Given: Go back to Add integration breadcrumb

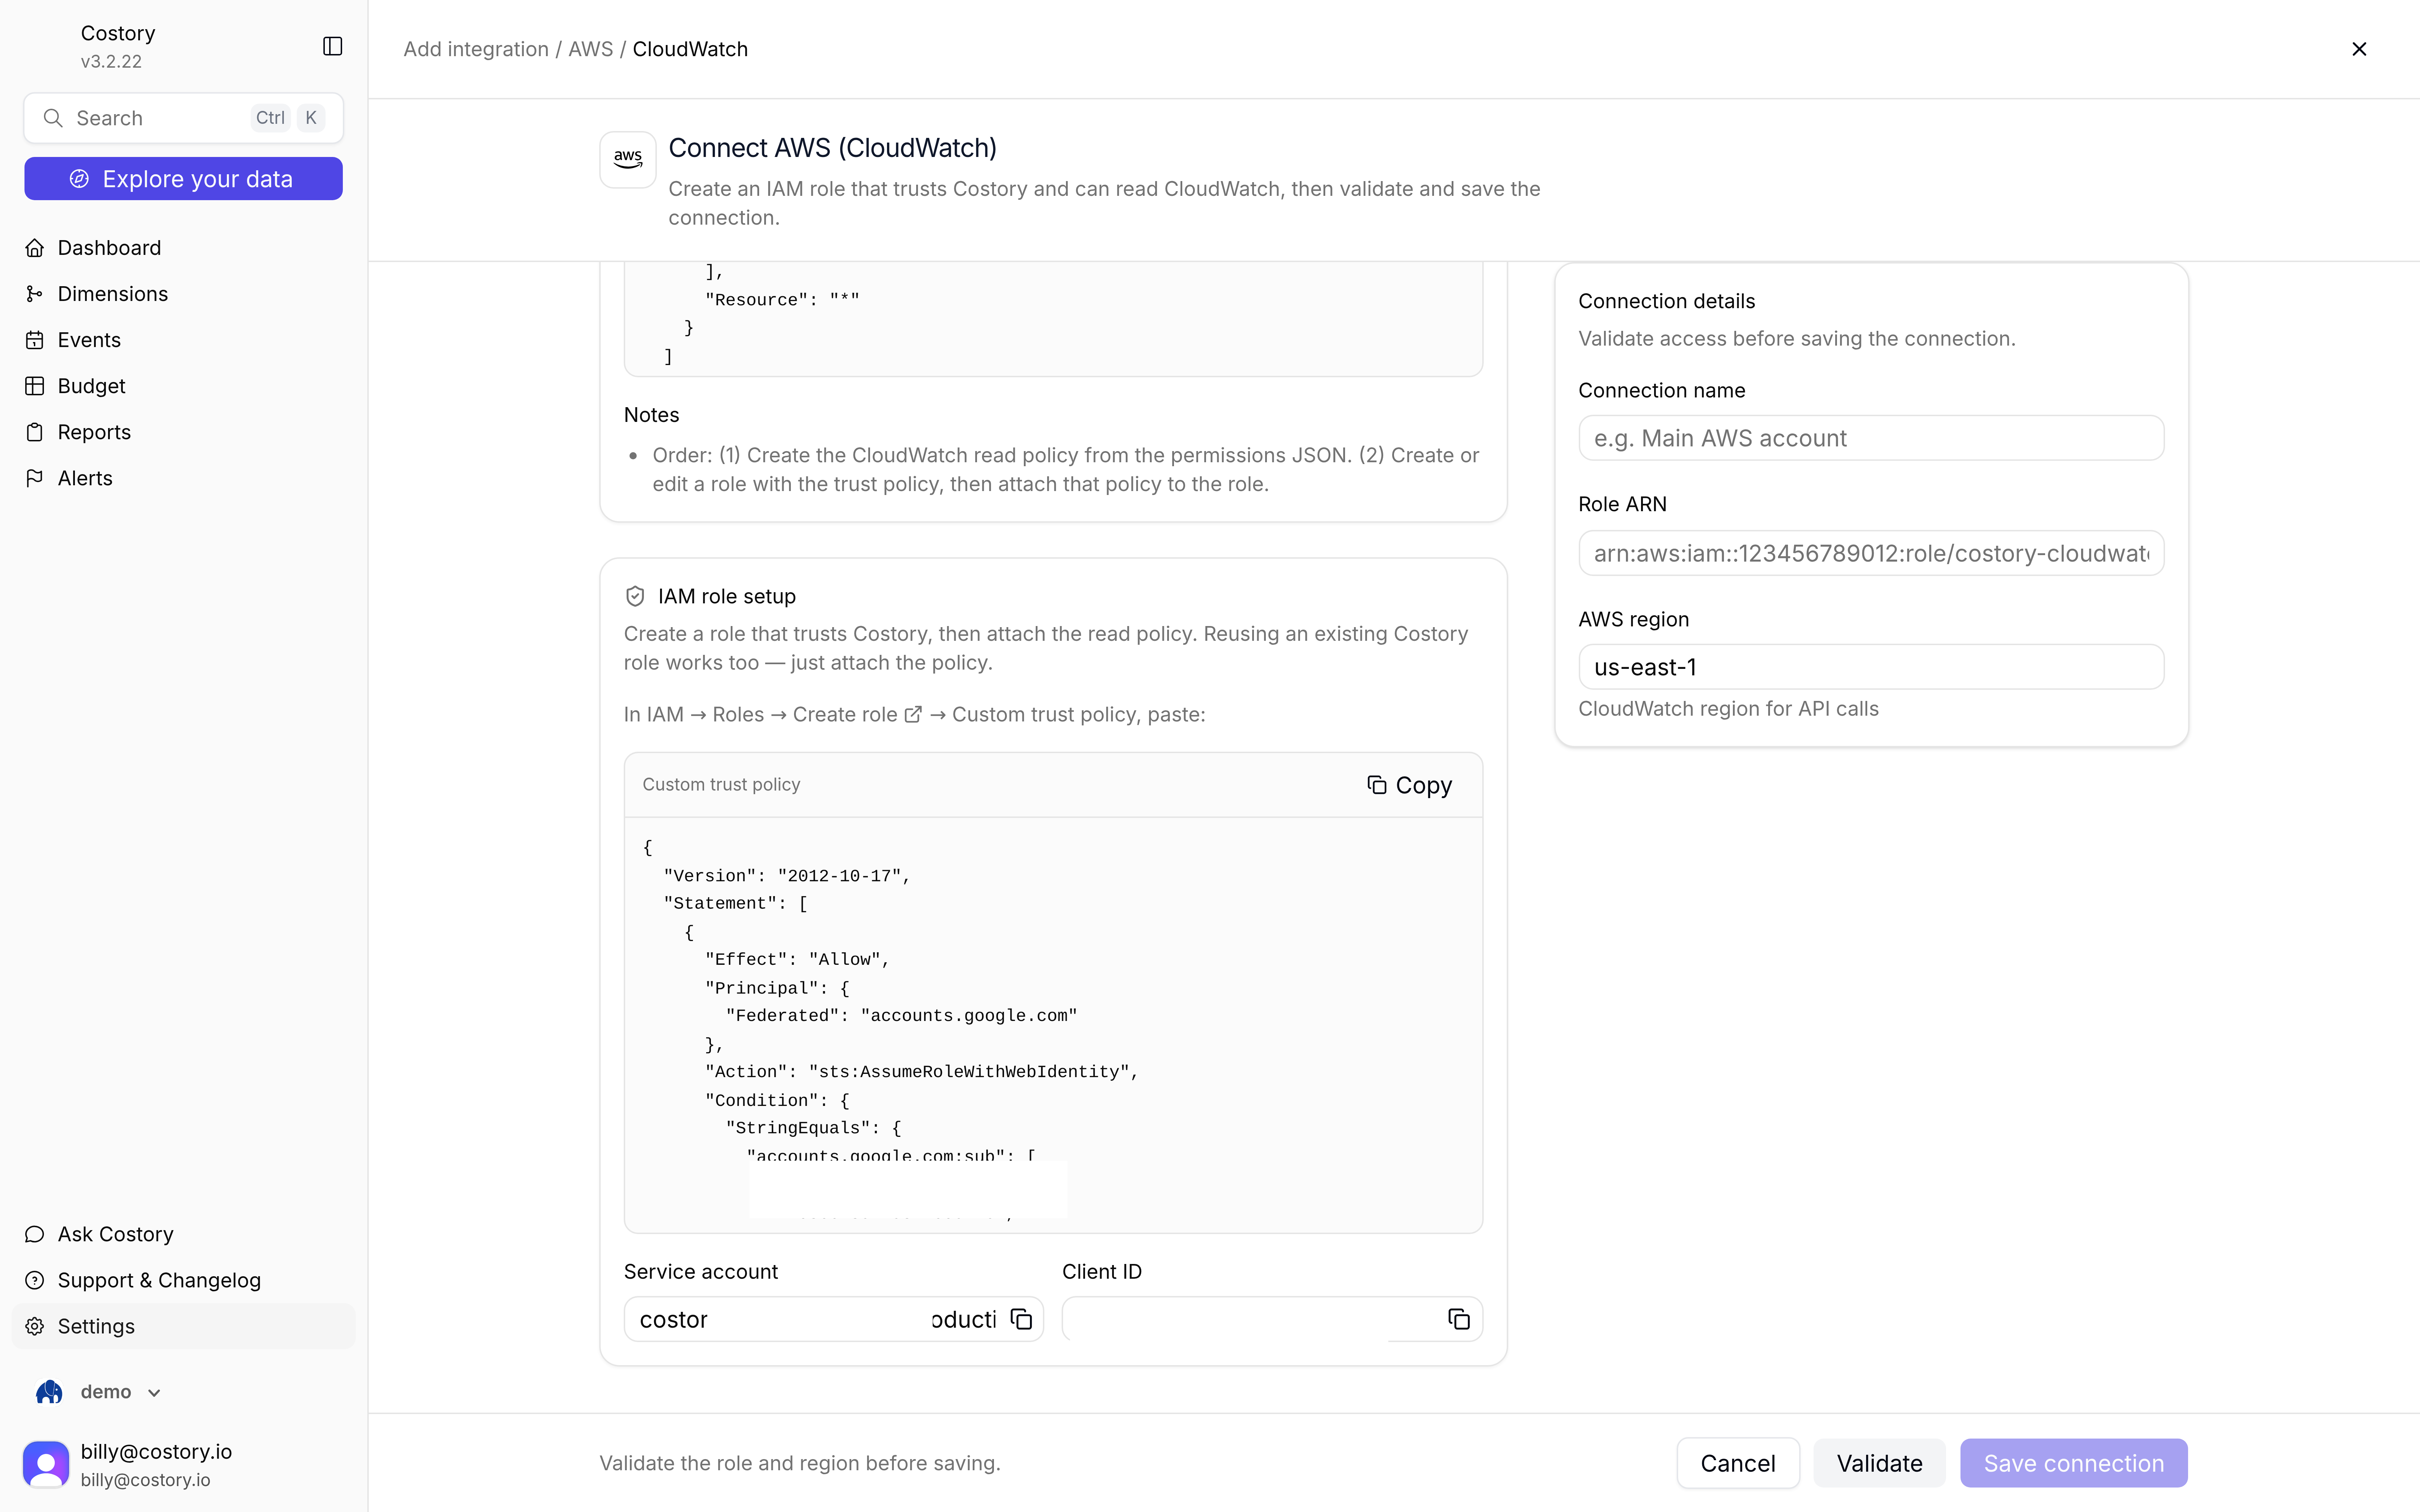Looking at the screenshot, I should tap(476, 49).
